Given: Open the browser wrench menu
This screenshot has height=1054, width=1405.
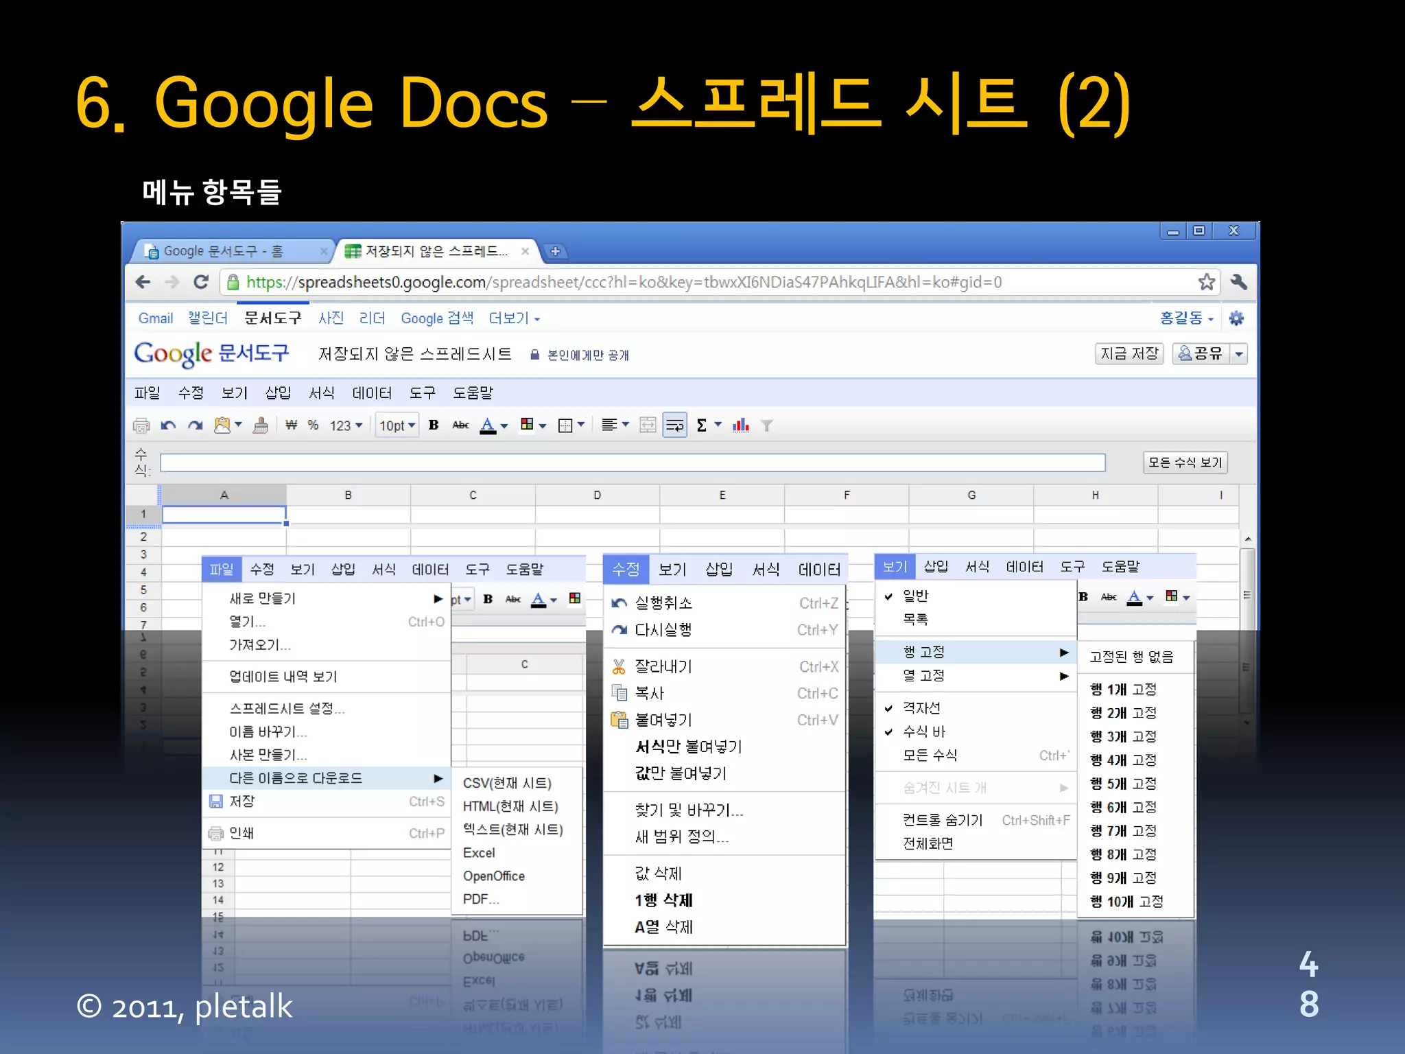Looking at the screenshot, I should click(1238, 282).
